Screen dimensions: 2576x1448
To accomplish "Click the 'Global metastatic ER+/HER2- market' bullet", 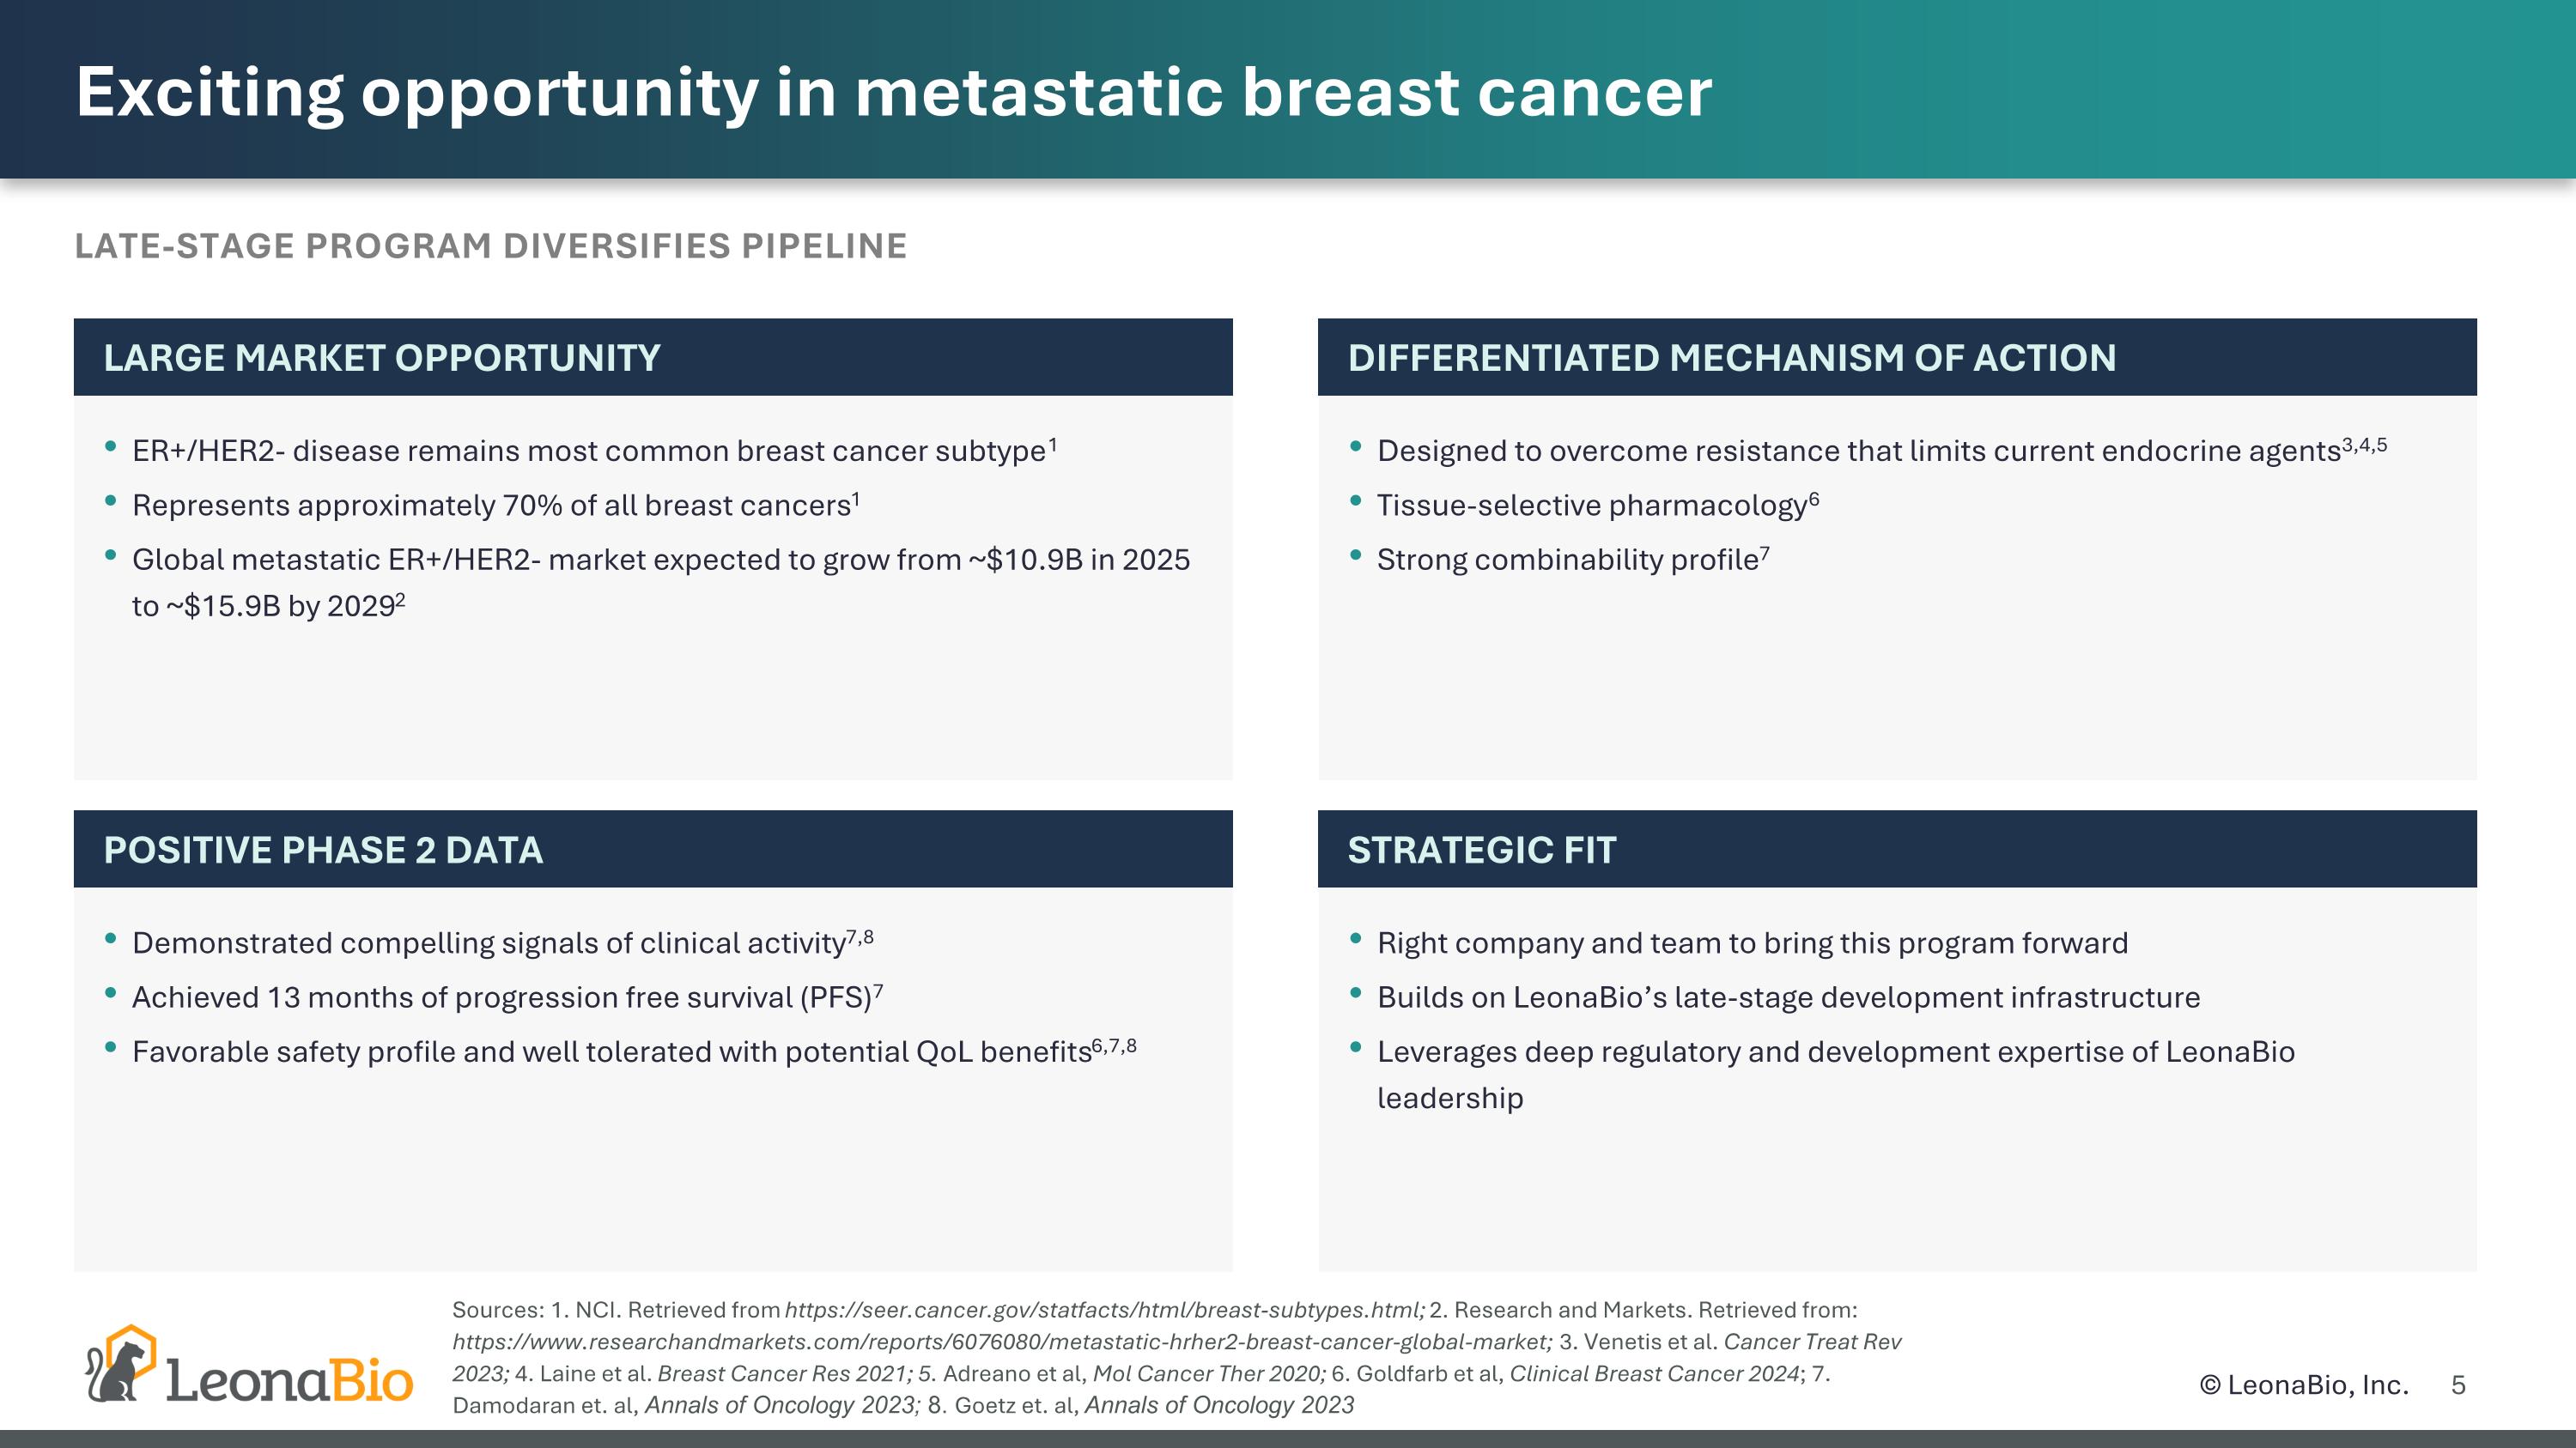I will (660, 560).
